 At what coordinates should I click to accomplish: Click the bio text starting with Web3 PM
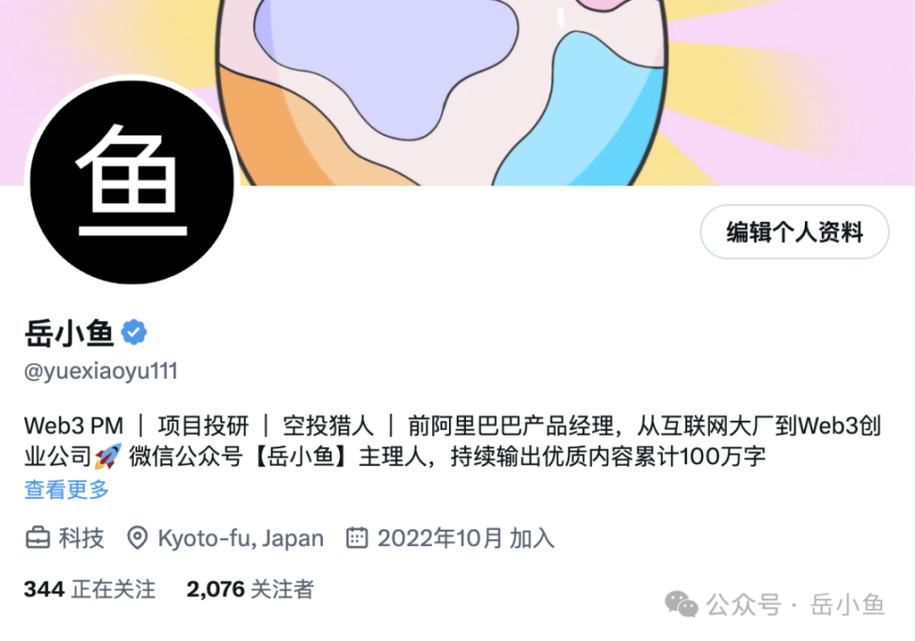coord(452,441)
